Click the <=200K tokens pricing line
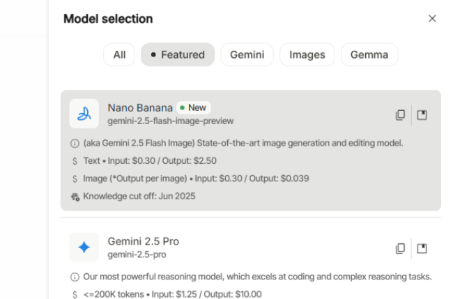The image size is (453, 299). tap(172, 294)
